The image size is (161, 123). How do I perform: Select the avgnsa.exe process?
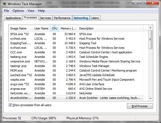[x=76, y=89]
